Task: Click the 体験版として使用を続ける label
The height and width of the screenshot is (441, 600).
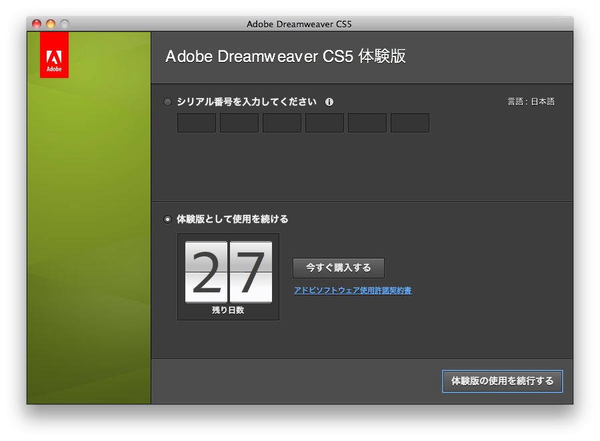Action: coord(232,219)
